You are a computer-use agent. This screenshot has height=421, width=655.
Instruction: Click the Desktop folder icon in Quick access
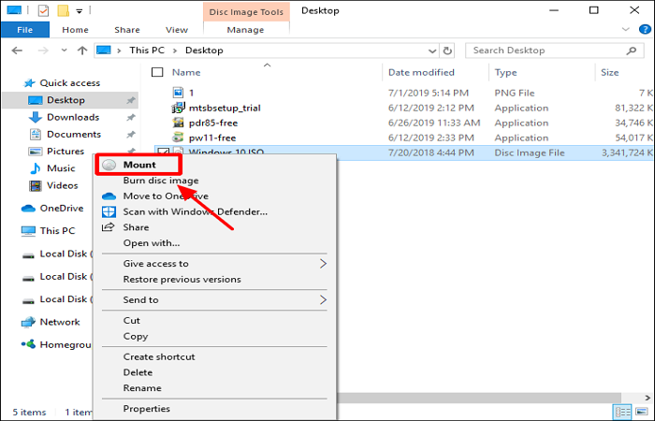tap(36, 100)
